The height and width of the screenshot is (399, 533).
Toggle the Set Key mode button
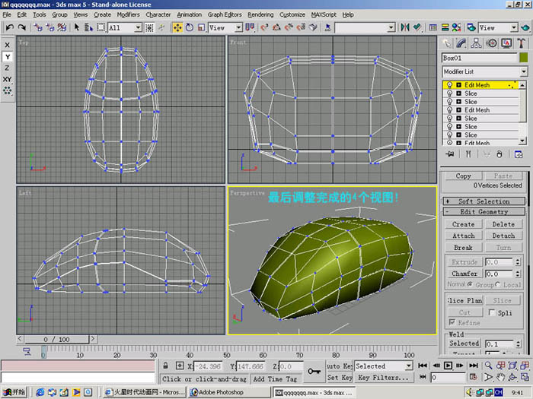340,377
